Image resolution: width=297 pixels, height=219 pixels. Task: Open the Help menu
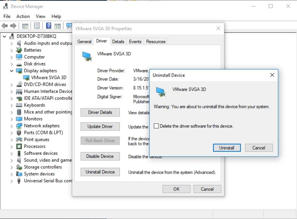[56, 17]
